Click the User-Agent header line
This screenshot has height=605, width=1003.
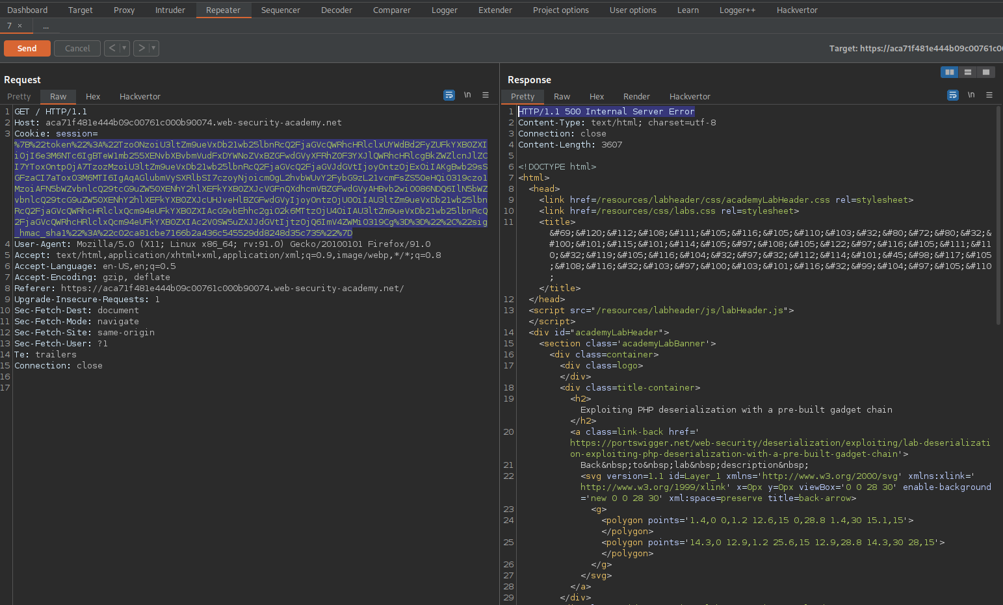click(222, 244)
